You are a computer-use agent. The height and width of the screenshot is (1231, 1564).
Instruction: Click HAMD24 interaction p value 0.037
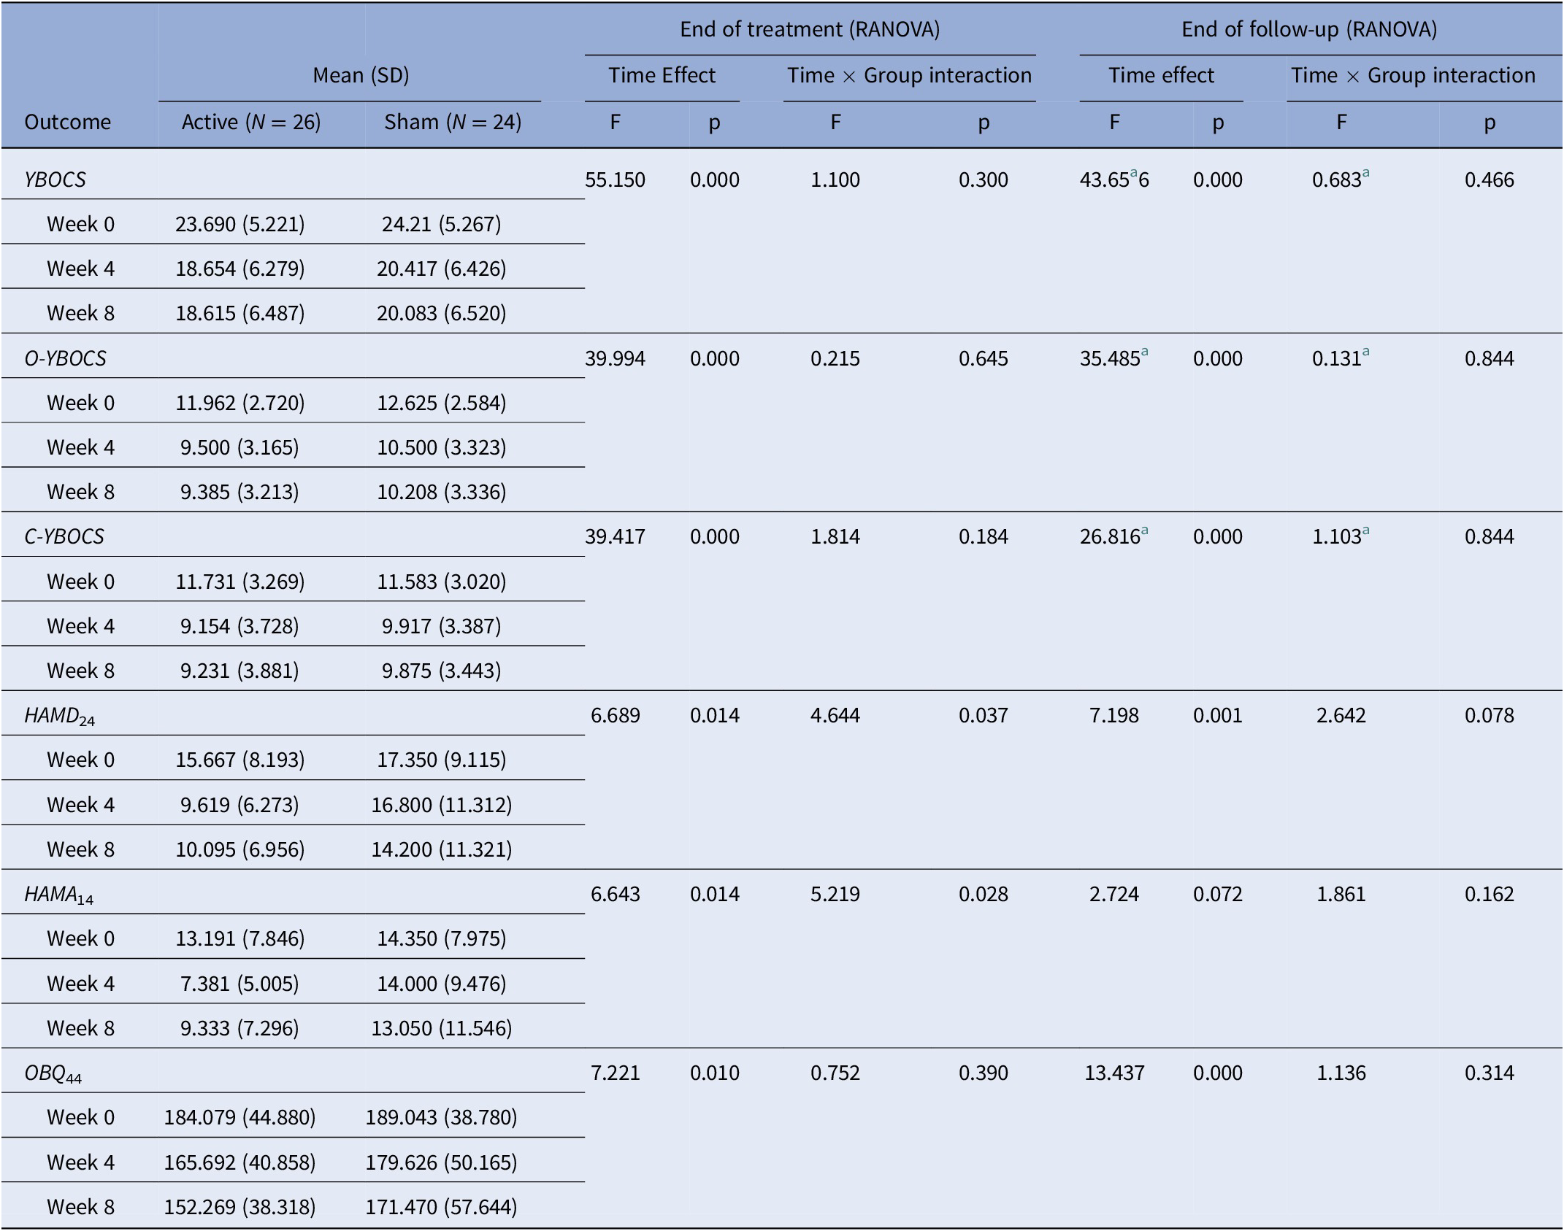pos(983,715)
